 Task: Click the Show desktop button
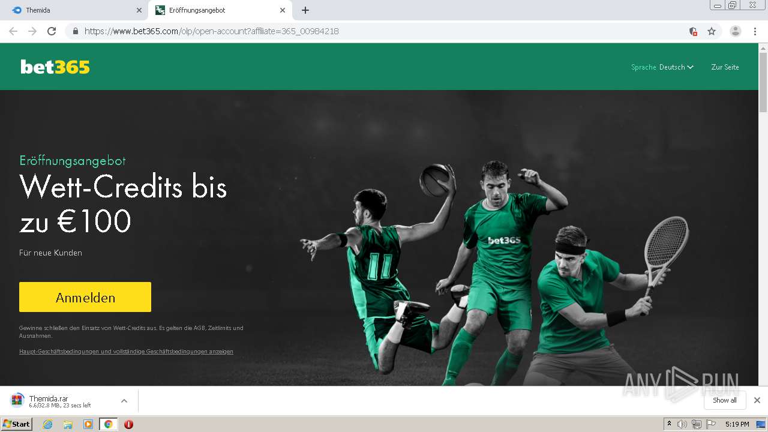pyautogui.click(x=762, y=424)
